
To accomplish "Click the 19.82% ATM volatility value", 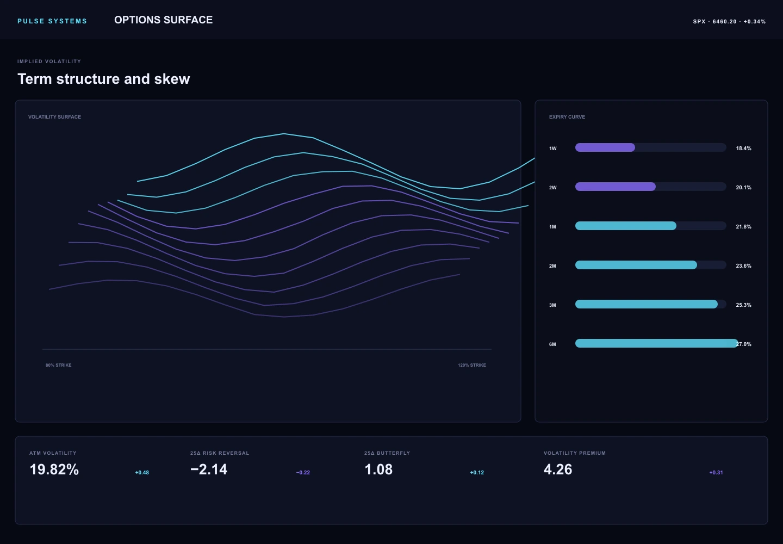I will (x=54, y=469).
